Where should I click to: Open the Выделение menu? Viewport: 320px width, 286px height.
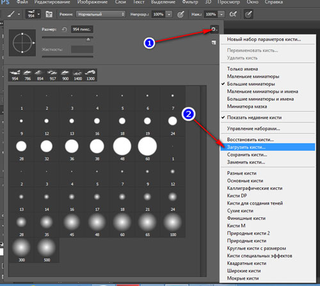pyautogui.click(x=163, y=2)
